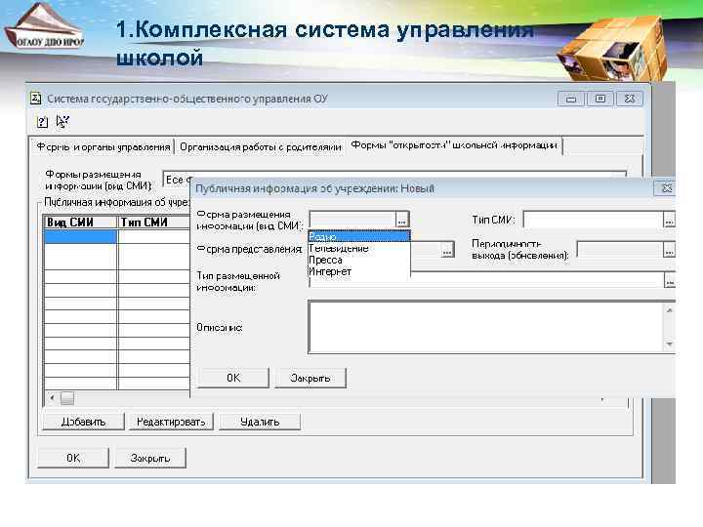Viewport: 703px width, 527px height.
Task: Open the ellipsis button next to 'Тип СМИ'
Action: [669, 220]
